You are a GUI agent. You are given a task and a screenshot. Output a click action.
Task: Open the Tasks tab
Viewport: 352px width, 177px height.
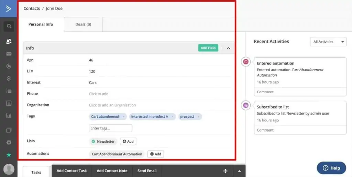36,172
